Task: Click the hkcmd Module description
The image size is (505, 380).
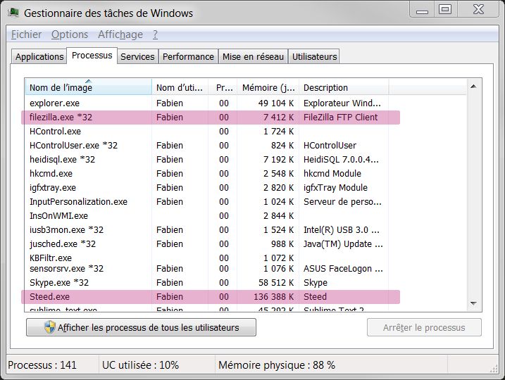Action: click(x=332, y=174)
